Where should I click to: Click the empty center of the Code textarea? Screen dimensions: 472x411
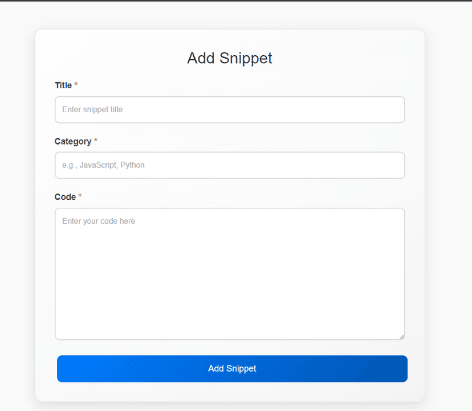tap(230, 274)
